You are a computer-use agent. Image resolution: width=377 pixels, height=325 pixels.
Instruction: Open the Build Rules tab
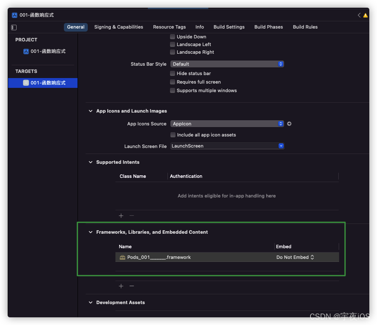(305, 27)
